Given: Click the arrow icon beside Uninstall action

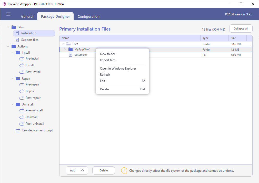Looking at the screenshot, I should pyautogui.click(x=22, y=117).
